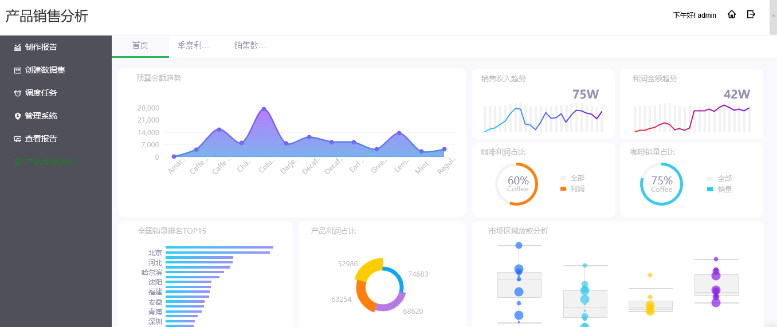Click the purple box plot box
777x327 pixels.
(716, 285)
